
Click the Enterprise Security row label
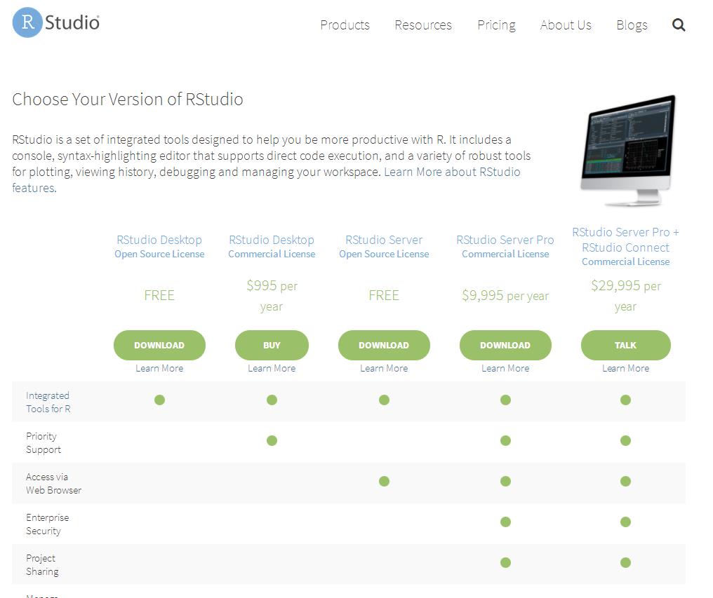47,524
